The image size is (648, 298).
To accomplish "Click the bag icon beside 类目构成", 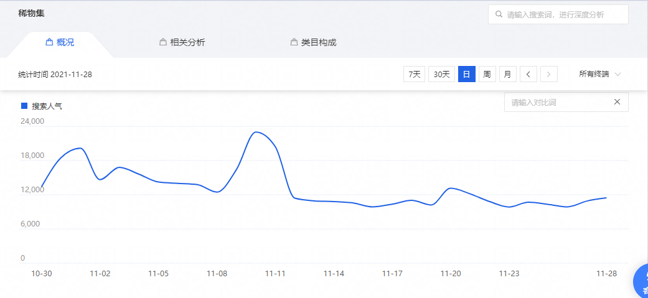I will (294, 42).
